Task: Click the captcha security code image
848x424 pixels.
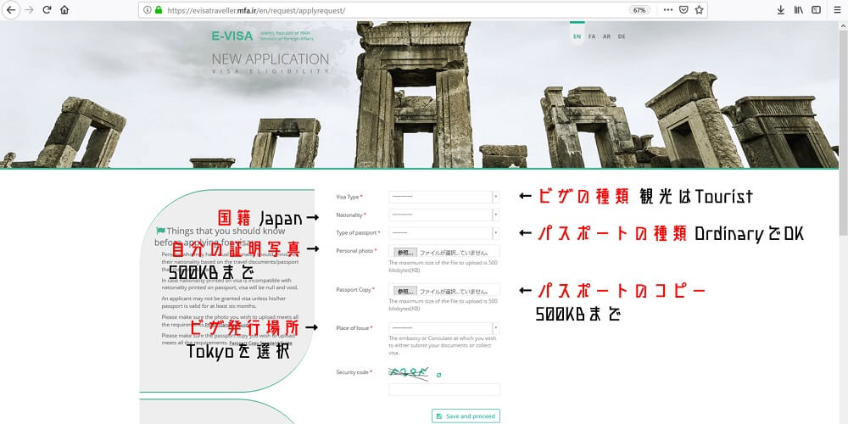Action: pos(410,372)
